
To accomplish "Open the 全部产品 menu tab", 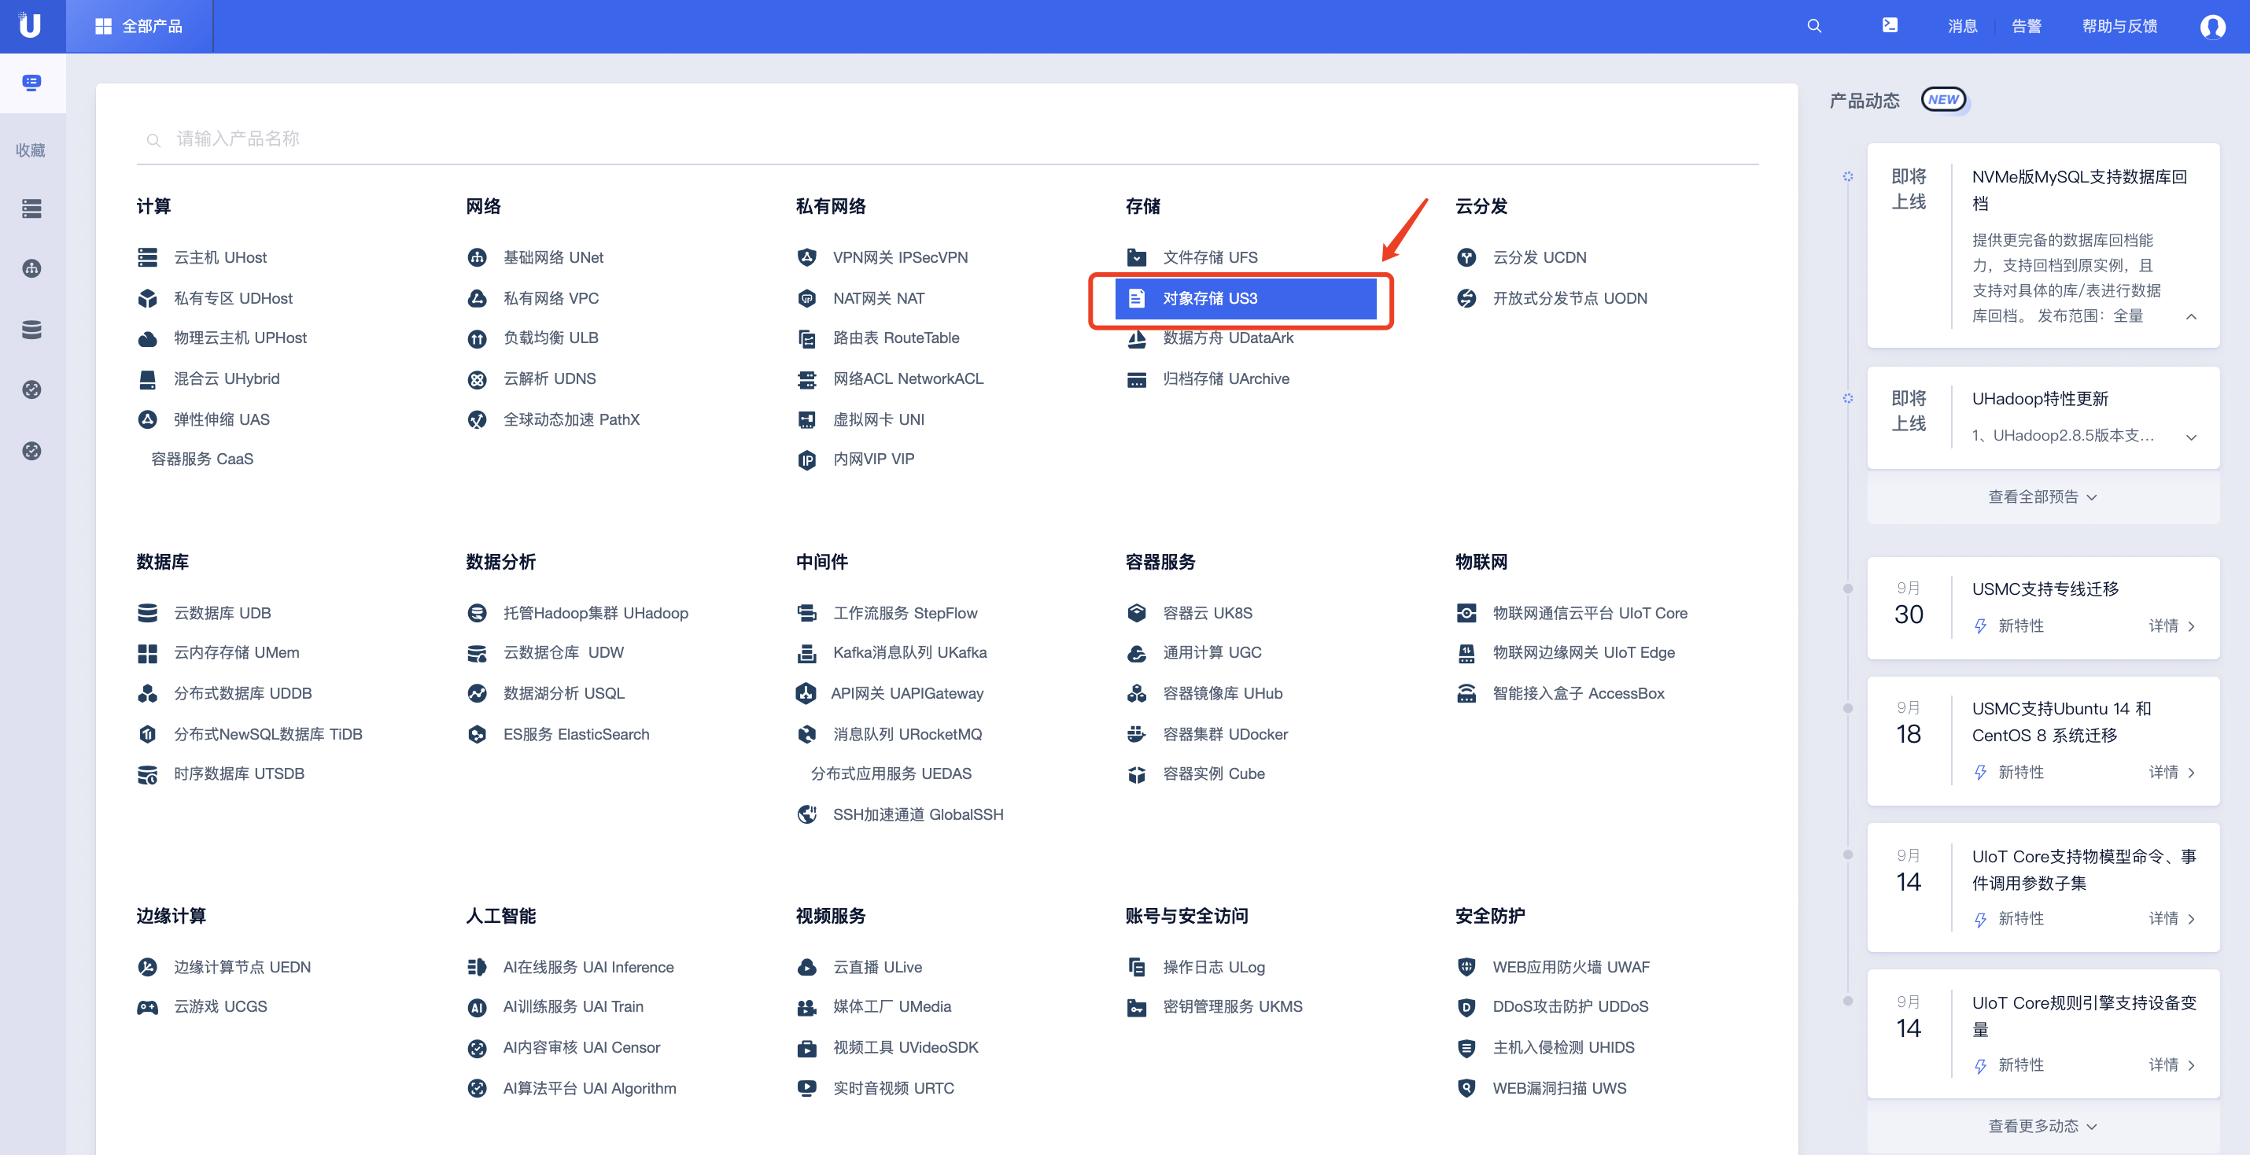I will (140, 26).
